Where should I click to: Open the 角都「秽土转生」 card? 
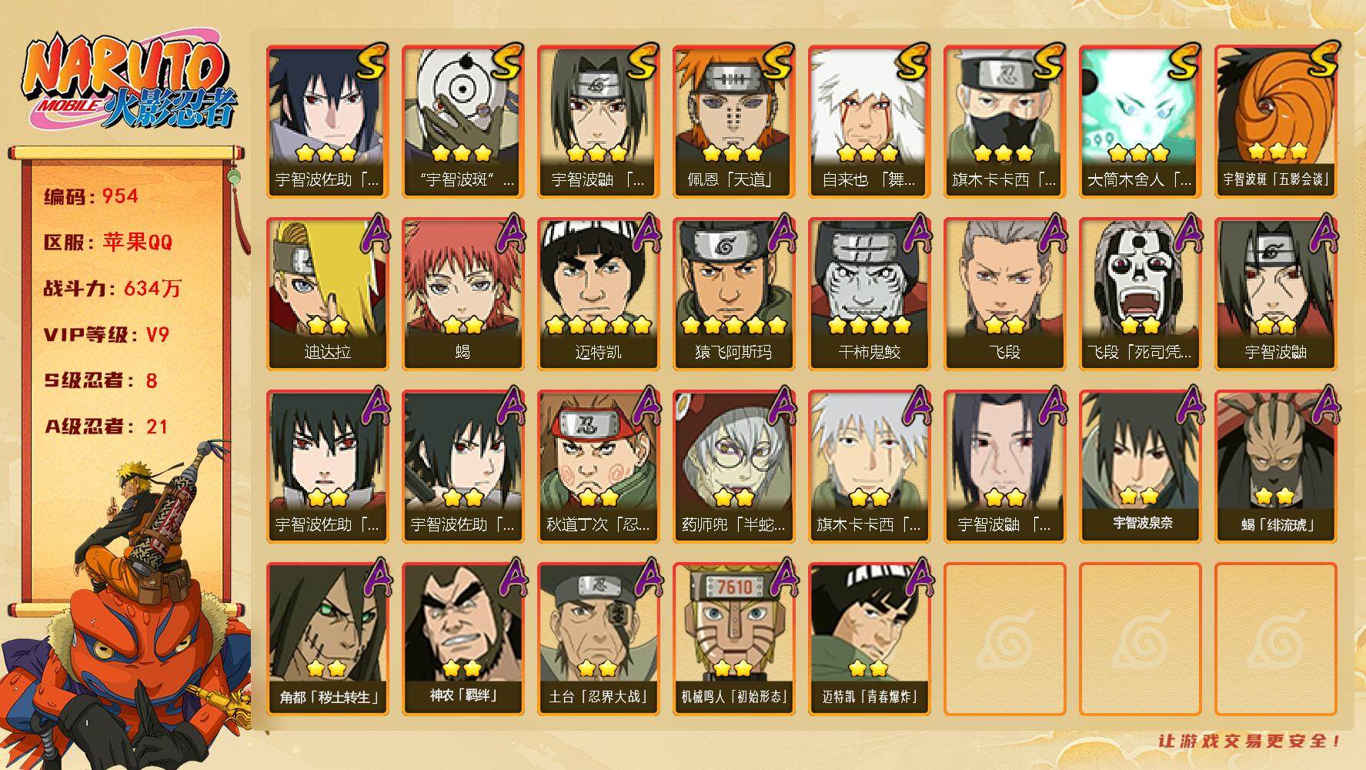pos(327,639)
